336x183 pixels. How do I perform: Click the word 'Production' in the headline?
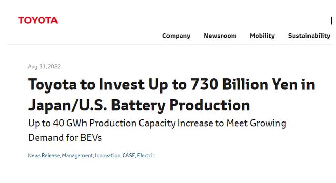tap(210, 106)
